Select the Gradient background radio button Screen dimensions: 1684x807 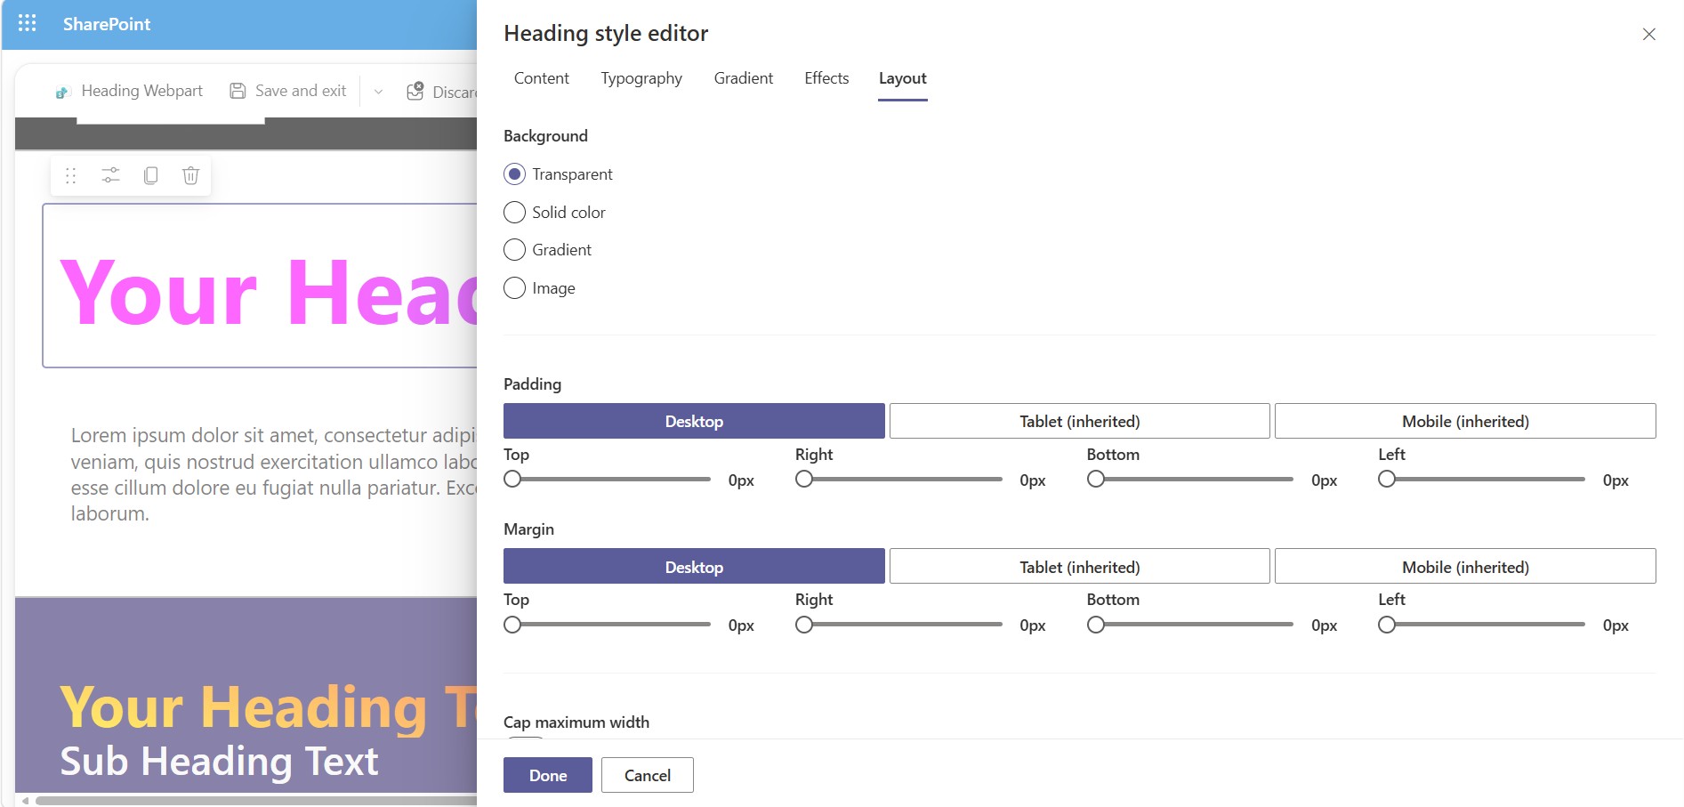(514, 250)
